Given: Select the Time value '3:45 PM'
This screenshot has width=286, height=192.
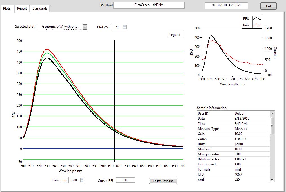Looking at the screenshot, I should (x=240, y=124).
